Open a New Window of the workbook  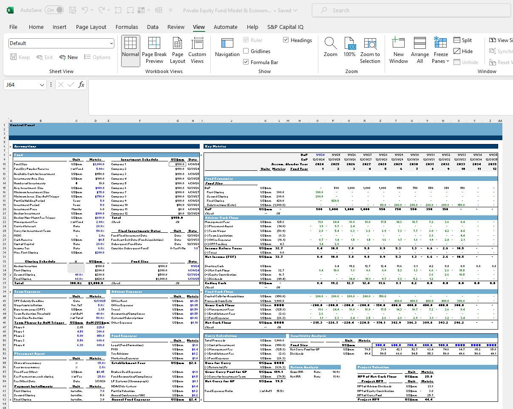coord(398,50)
